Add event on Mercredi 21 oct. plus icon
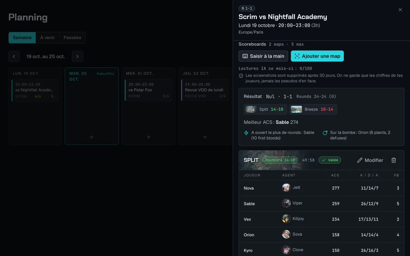This screenshot has height=256, width=410. tap(148, 137)
